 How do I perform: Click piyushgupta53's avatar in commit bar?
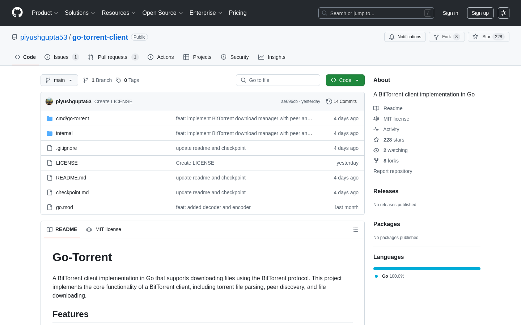(49, 101)
